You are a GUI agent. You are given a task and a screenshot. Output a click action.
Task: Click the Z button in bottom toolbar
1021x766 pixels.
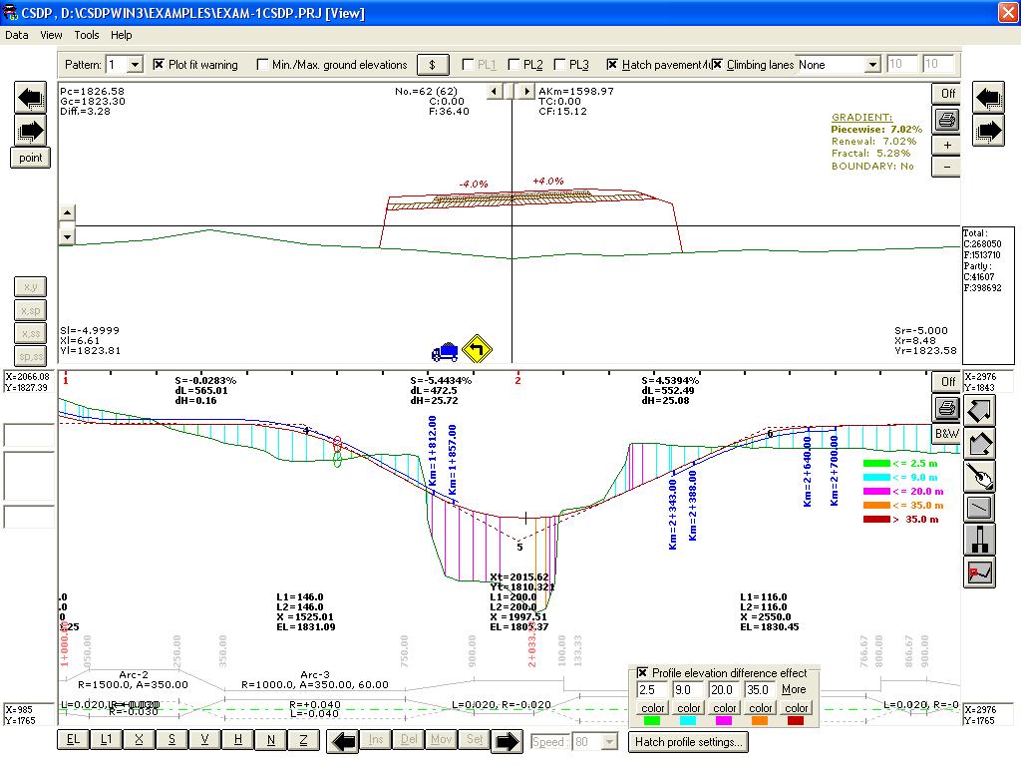[303, 739]
